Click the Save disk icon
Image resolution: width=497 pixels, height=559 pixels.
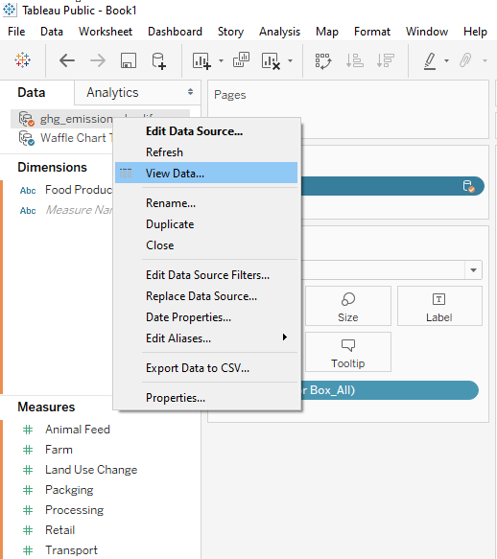pos(129,60)
